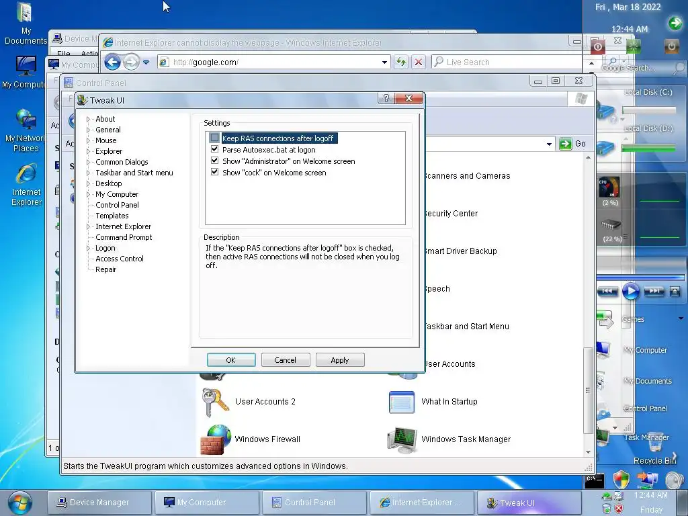Click sidebar RAM memory chip icon

pos(611,226)
